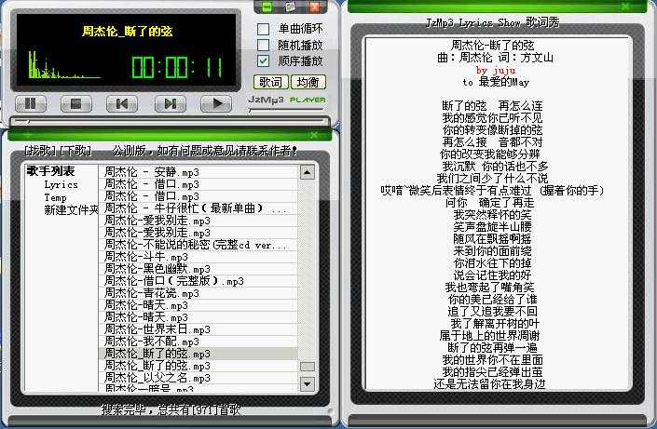Select 周杰伦-青花瓷.mp3 in playlist

(198, 293)
